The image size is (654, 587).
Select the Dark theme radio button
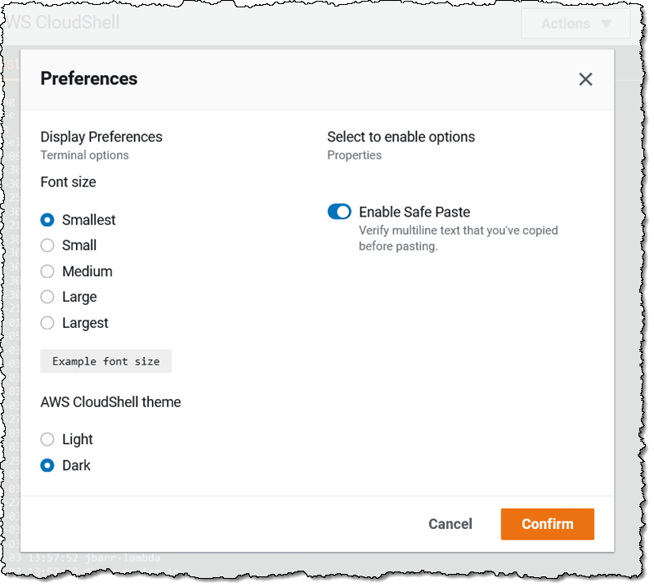[x=47, y=465]
